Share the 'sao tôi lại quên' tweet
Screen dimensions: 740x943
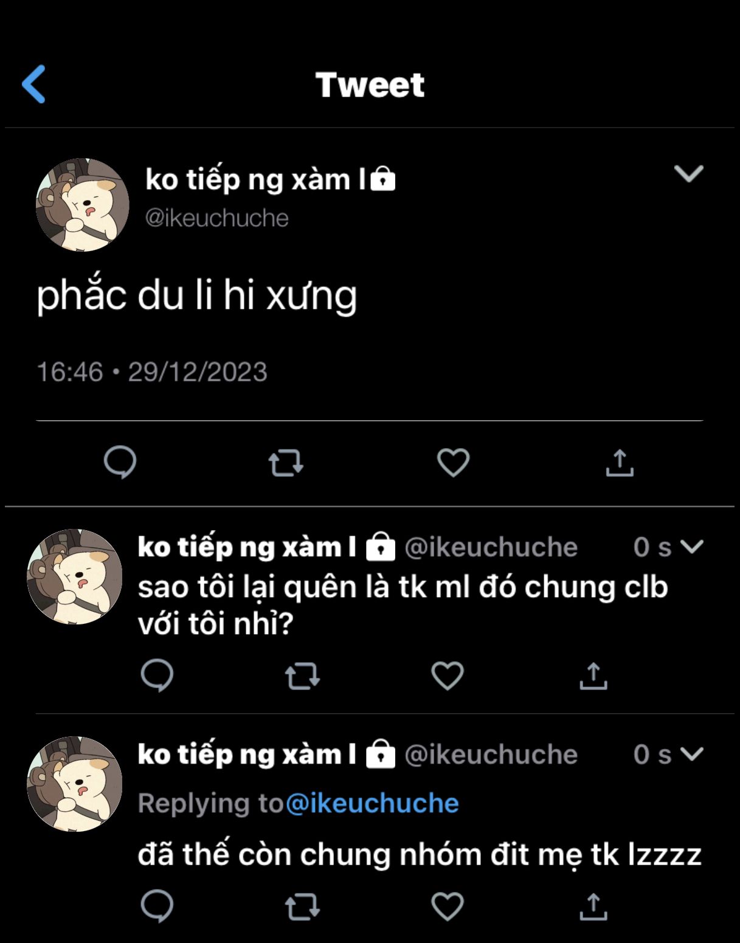[593, 675]
